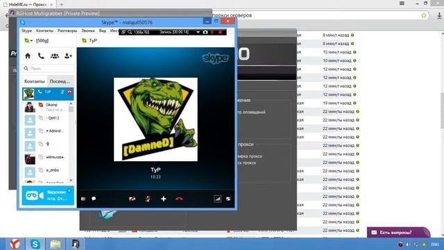444x250 pixels.
Task: Toggle video camera in call
Action: coord(132,199)
